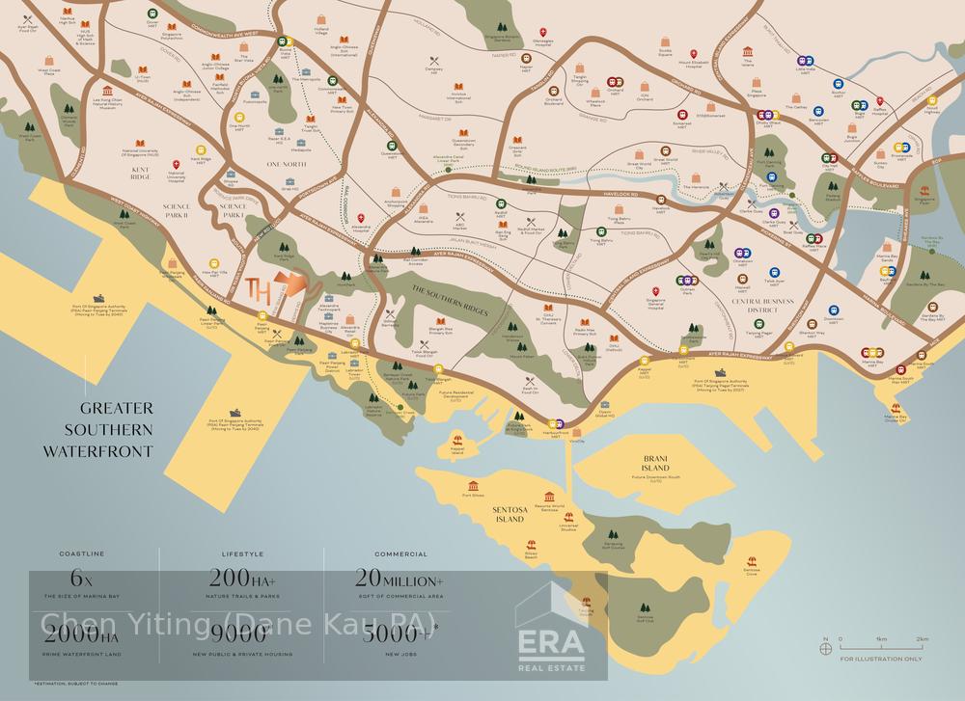The width and height of the screenshot is (965, 701).
Task: Click the Kent Ridge MRT station icon
Action: coord(203,149)
